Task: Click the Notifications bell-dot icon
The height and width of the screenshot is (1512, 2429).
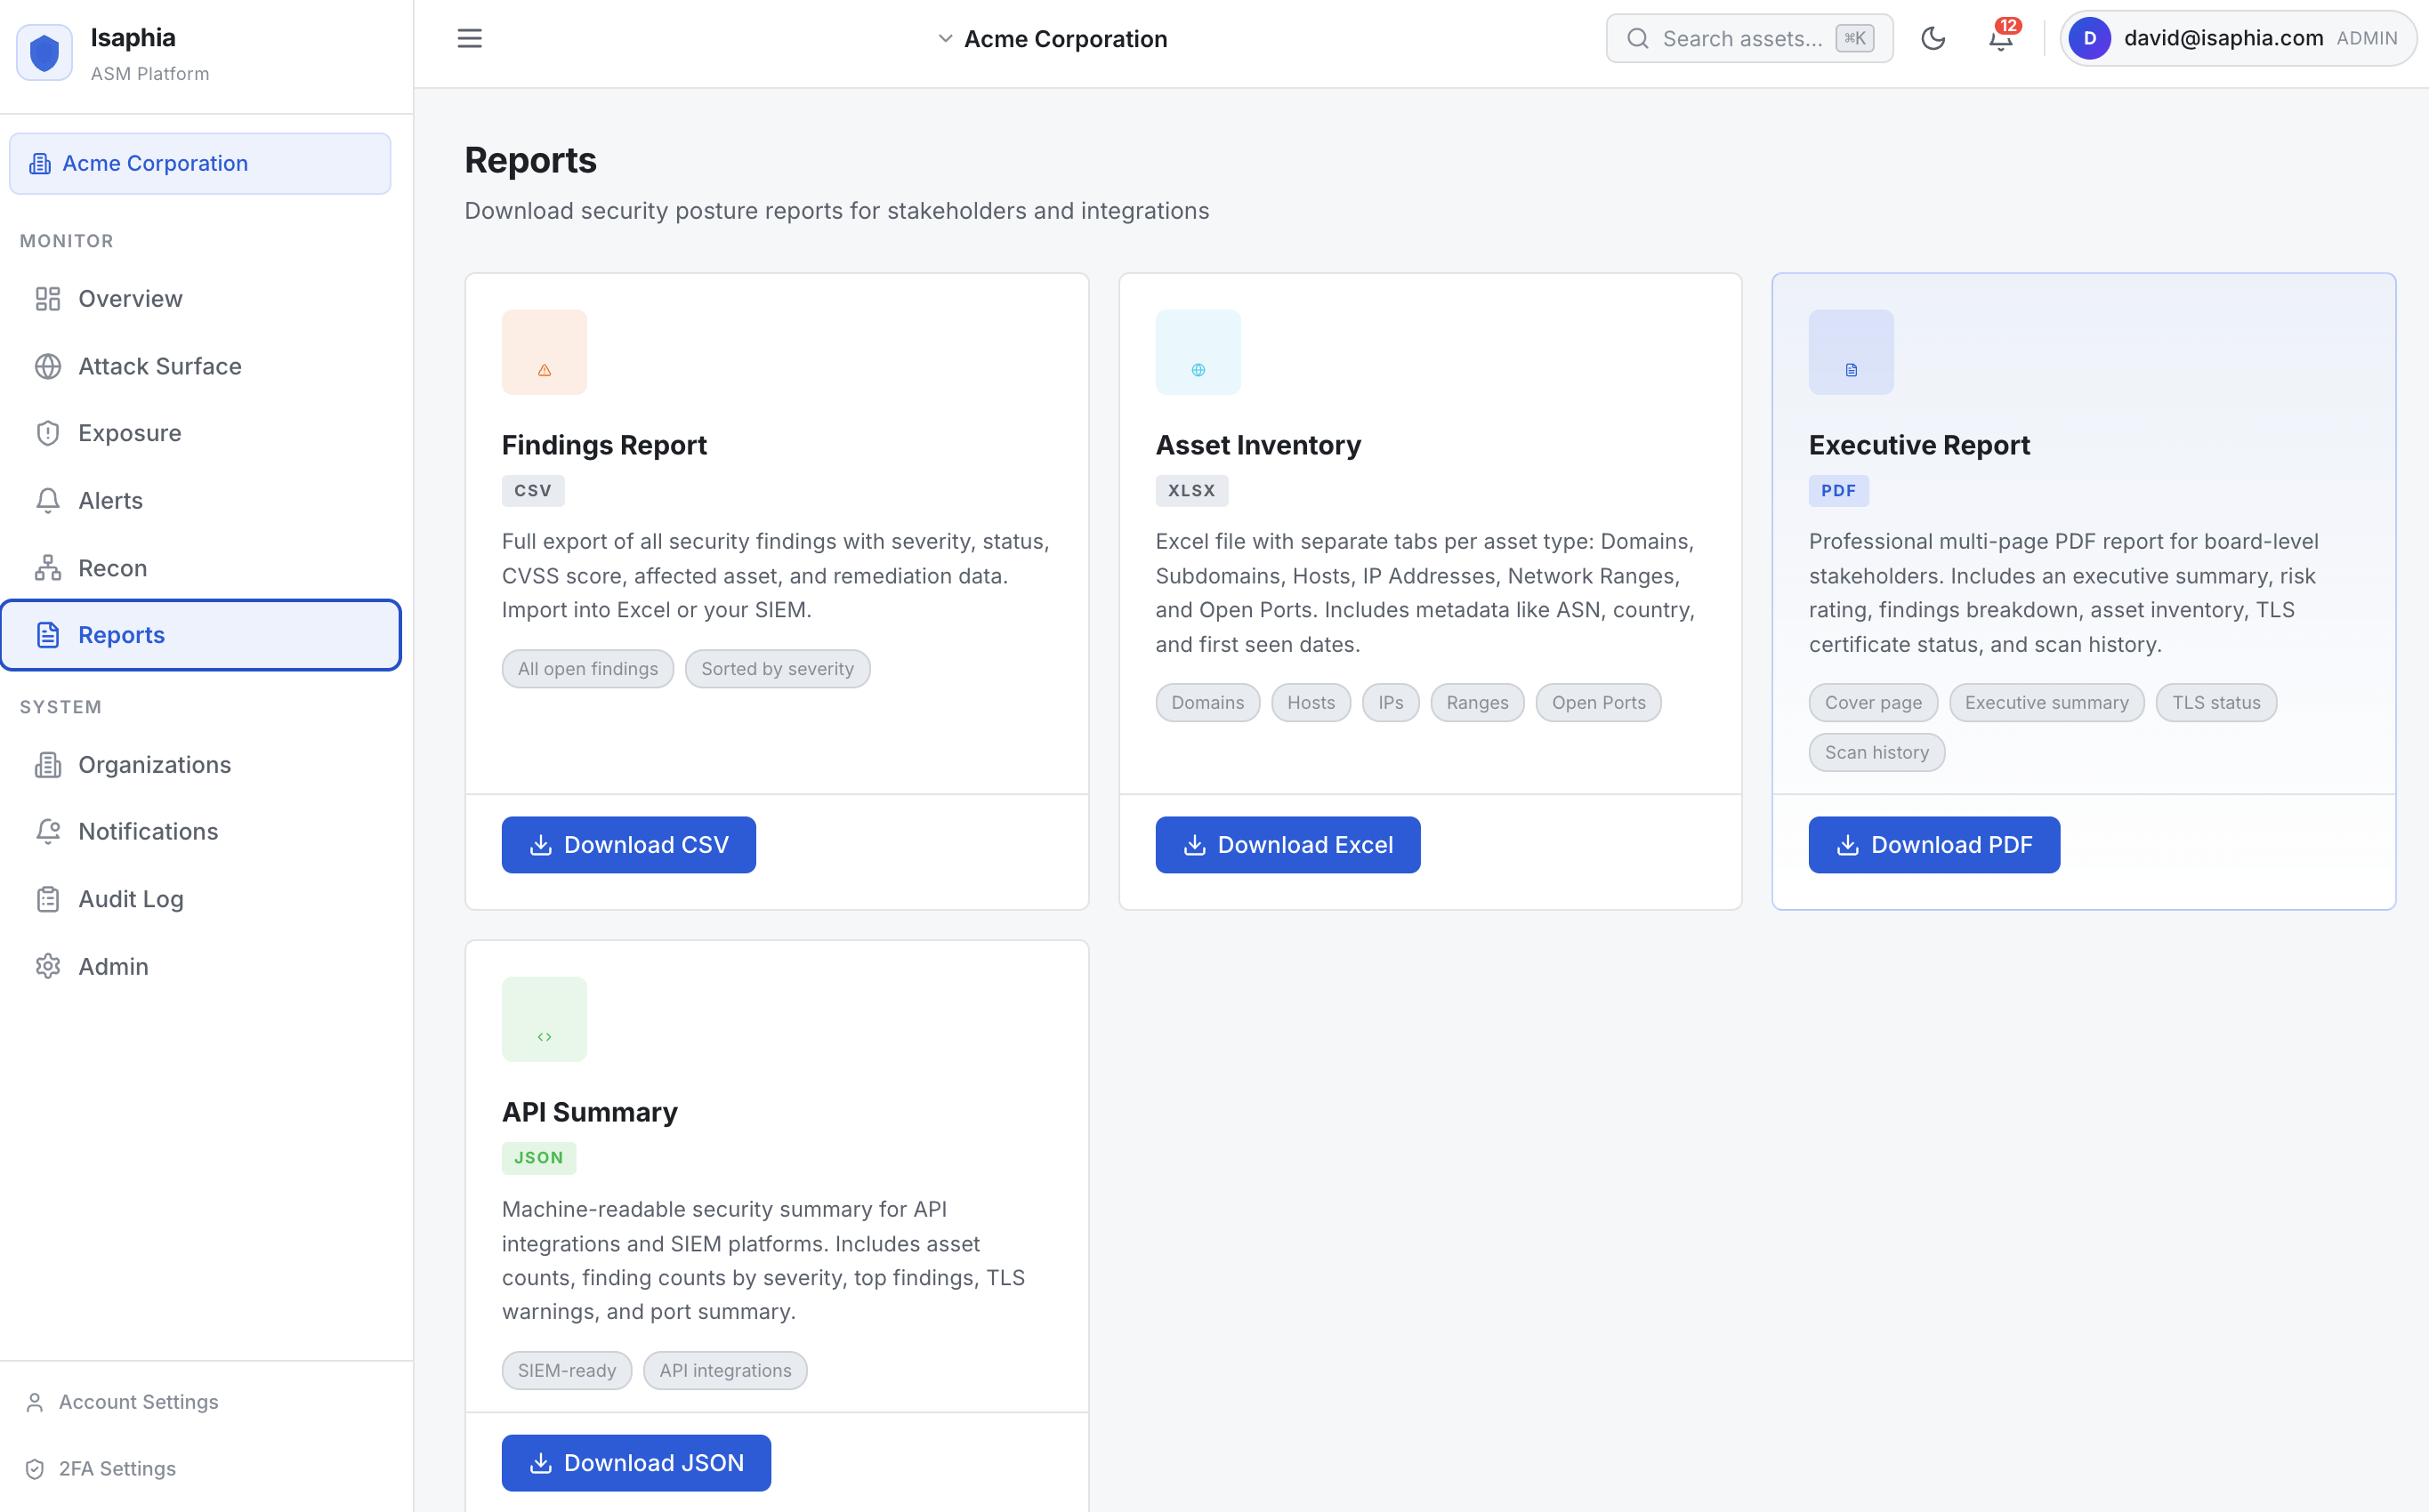Action: [48, 832]
